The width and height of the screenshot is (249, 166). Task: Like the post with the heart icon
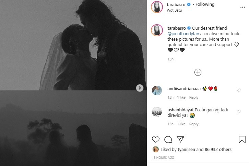pos(156,139)
